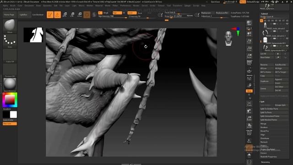Screen dimensions: 293x165
Task: Pick a color in the color picker square
Action: tap(10, 100)
